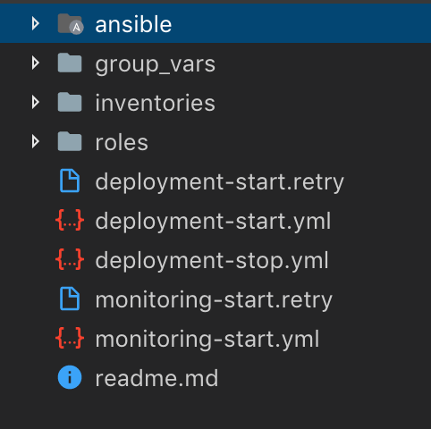This screenshot has height=429, width=431.
Task: Expand the group_vars folder arrow
Action: point(36,63)
